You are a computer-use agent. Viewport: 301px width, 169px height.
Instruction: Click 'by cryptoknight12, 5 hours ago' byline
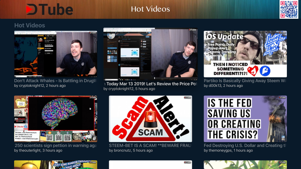(129, 89)
